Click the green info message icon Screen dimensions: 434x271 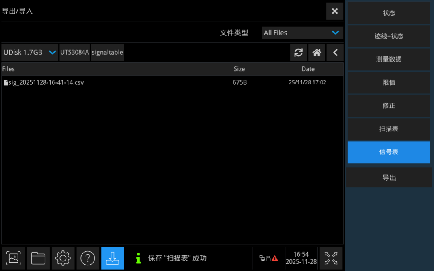click(x=138, y=258)
